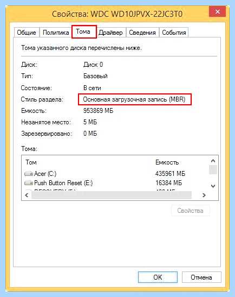
Task: Click the volume list scroll down arrow
Action: tap(213, 186)
